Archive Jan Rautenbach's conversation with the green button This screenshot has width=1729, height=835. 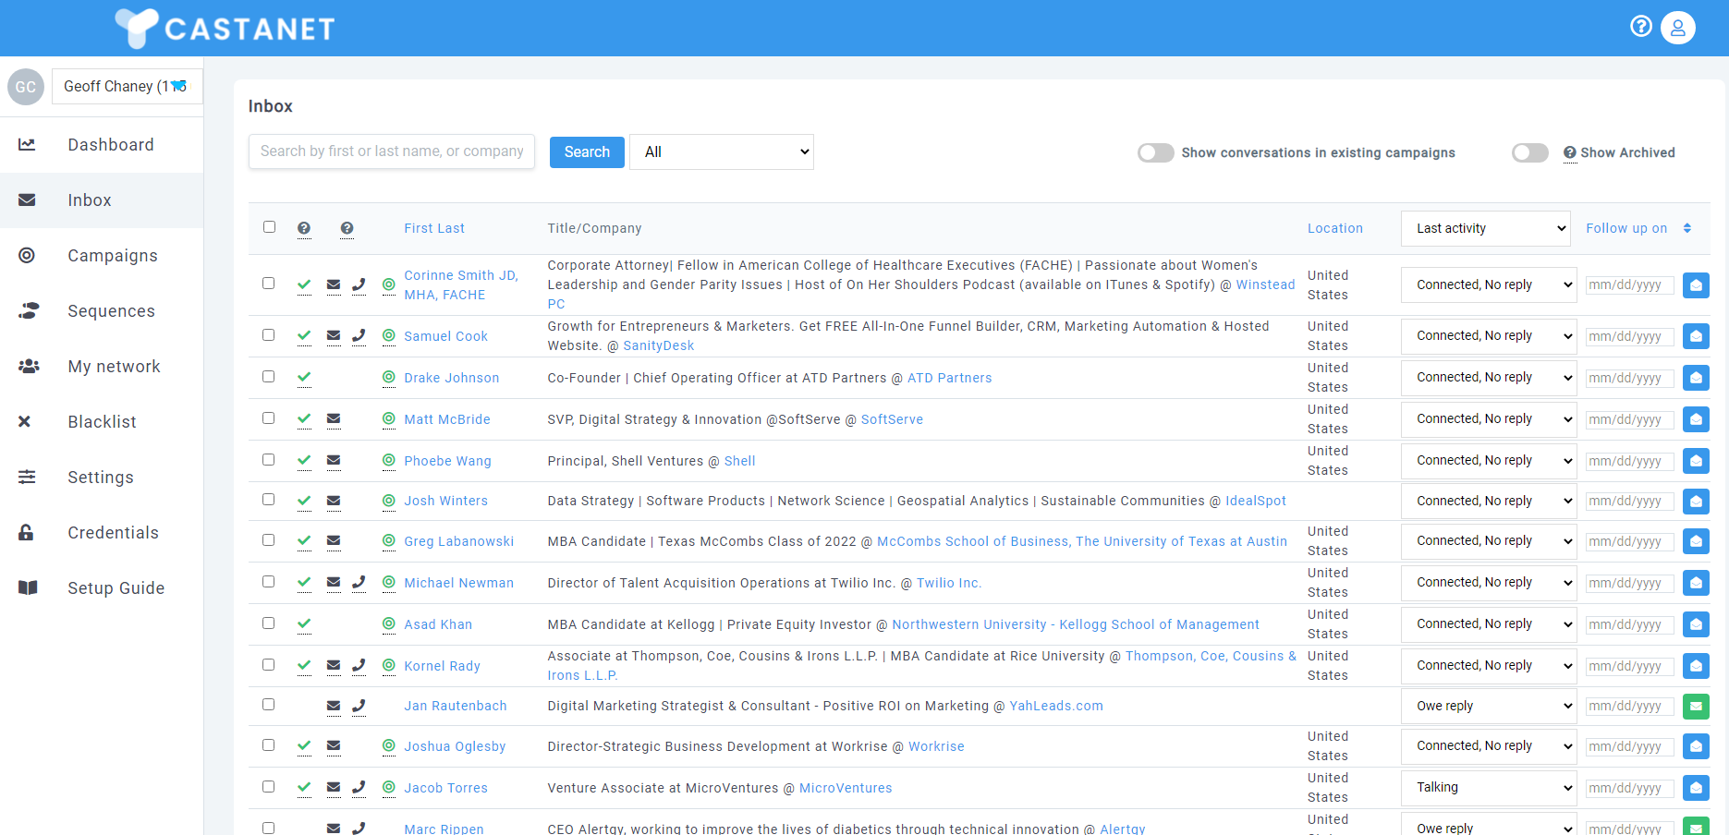pos(1696,706)
